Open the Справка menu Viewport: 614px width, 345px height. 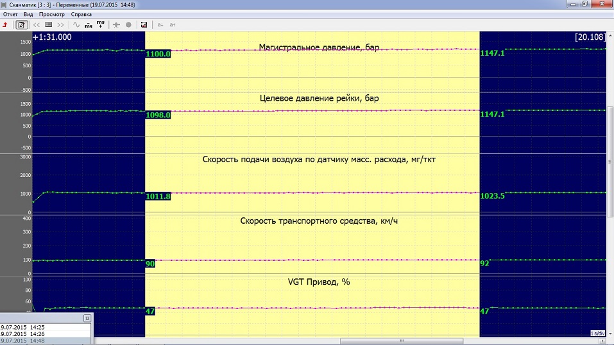(81, 14)
